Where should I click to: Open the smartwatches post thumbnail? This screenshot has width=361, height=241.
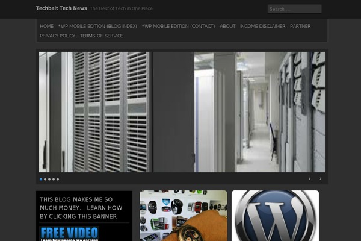[x=184, y=216]
